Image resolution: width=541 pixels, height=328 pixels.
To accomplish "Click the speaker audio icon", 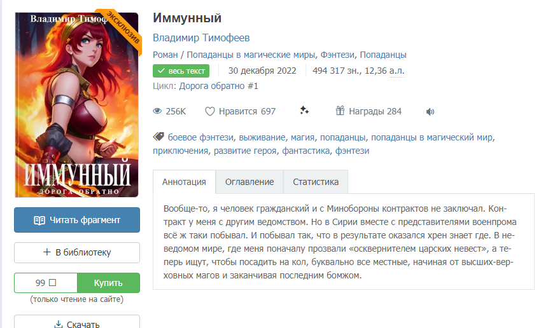I will coord(430,112).
